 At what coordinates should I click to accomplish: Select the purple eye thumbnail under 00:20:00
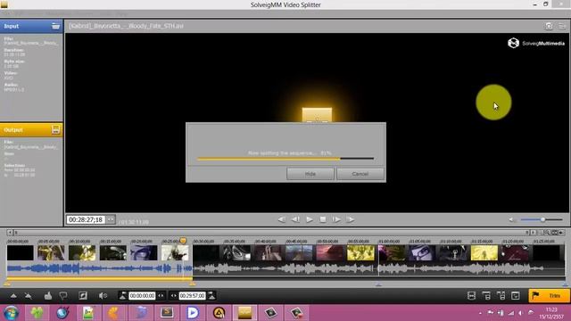point(144,252)
